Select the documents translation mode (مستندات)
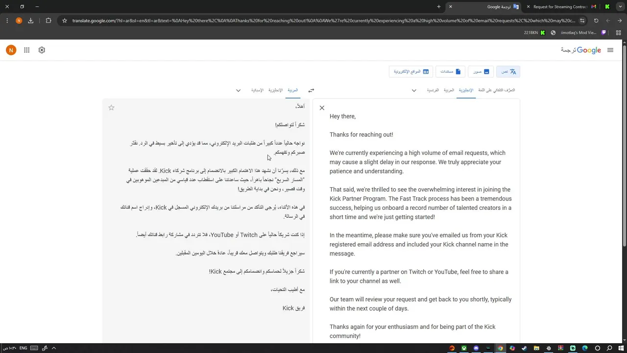This screenshot has width=627, height=353. pyautogui.click(x=450, y=72)
